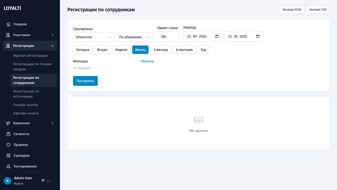Click the Сценарии icon
Screen dimensions: 337x190
pyautogui.click(x=8, y=156)
